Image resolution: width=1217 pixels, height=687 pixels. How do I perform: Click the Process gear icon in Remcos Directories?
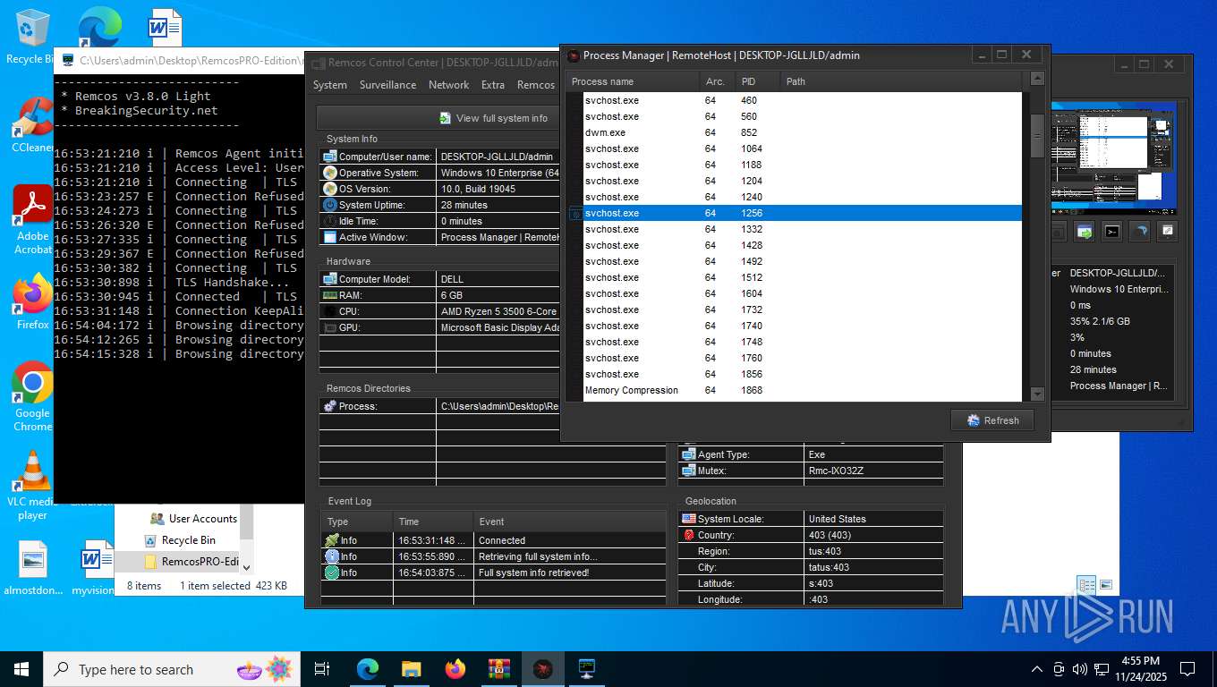tap(330, 406)
